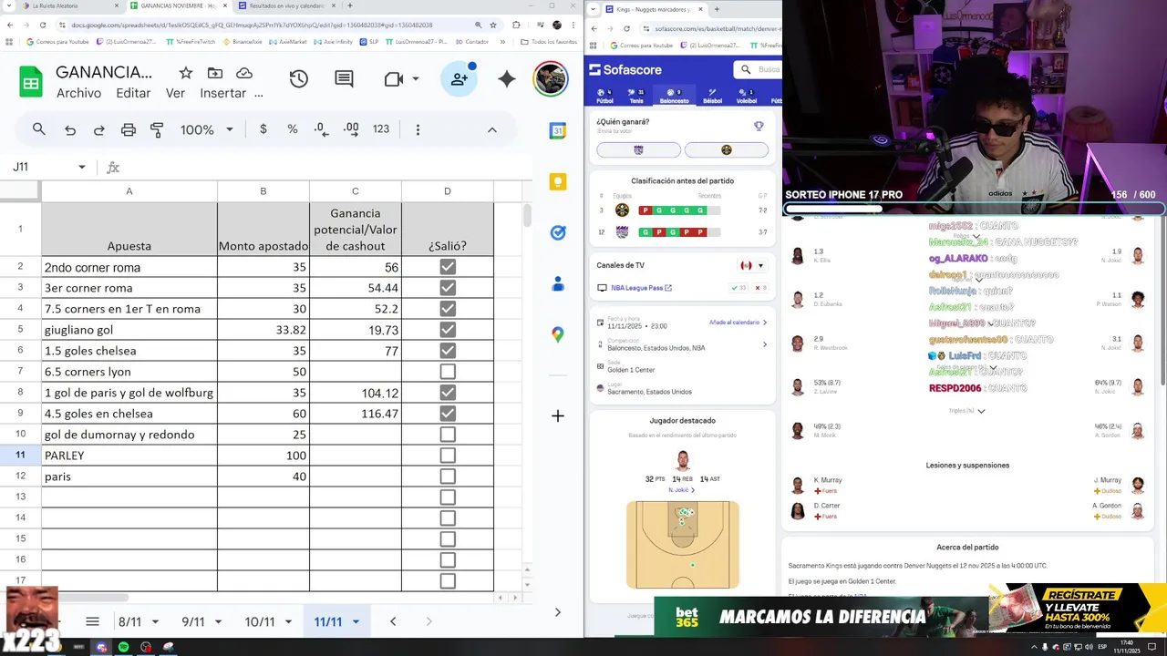Uncheck ¿Salió? for 4.5 goles en chelsea

[x=448, y=414]
